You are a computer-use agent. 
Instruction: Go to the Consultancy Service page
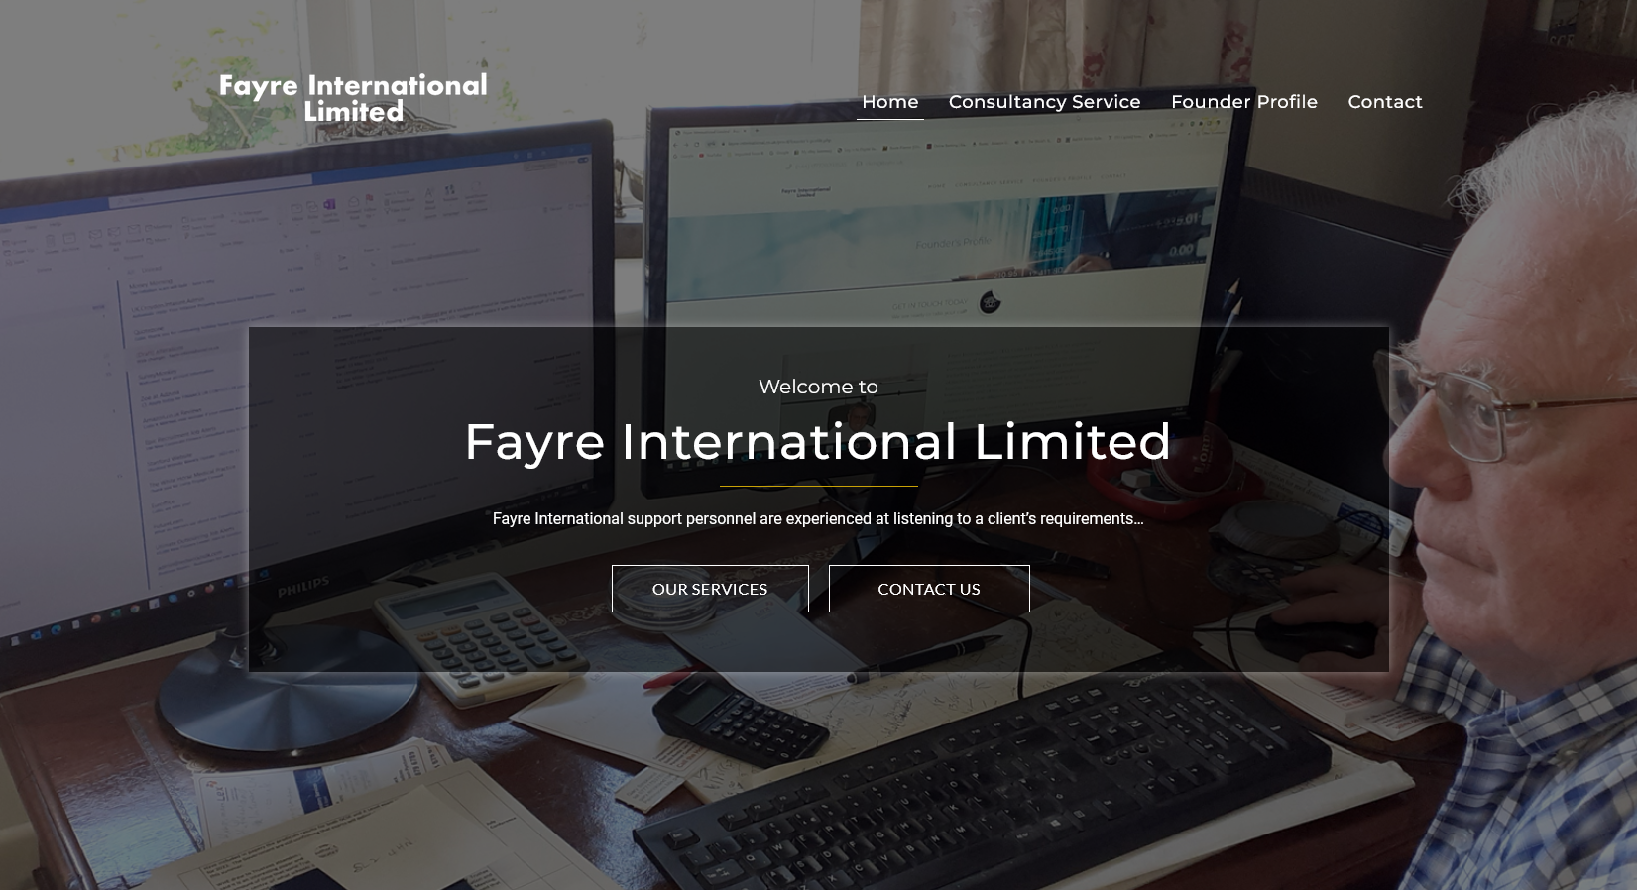pyautogui.click(x=1044, y=102)
